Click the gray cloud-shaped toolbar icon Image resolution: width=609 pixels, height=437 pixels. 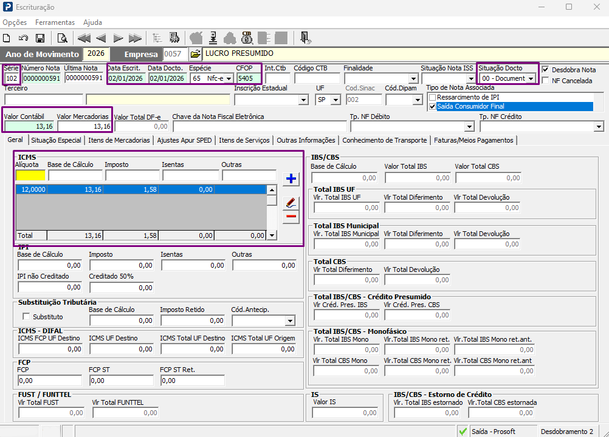click(230, 38)
